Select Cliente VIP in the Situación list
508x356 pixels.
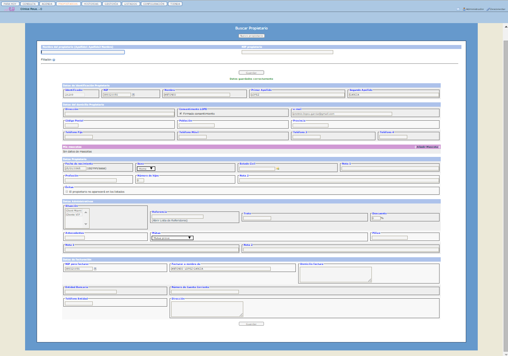[x=73, y=214]
